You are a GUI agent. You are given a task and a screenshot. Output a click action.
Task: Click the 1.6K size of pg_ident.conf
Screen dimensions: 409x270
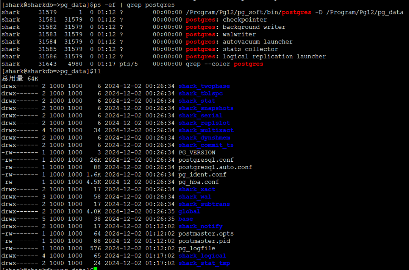(94, 175)
